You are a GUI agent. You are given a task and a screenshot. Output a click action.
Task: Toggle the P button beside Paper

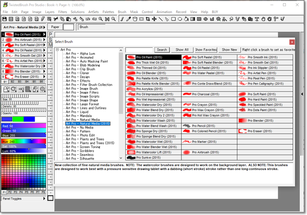50,35
